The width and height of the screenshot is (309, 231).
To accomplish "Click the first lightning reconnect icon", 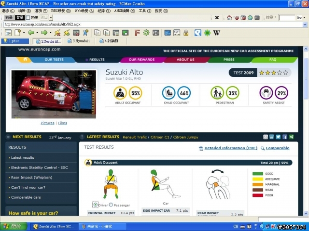I will coord(57,33).
